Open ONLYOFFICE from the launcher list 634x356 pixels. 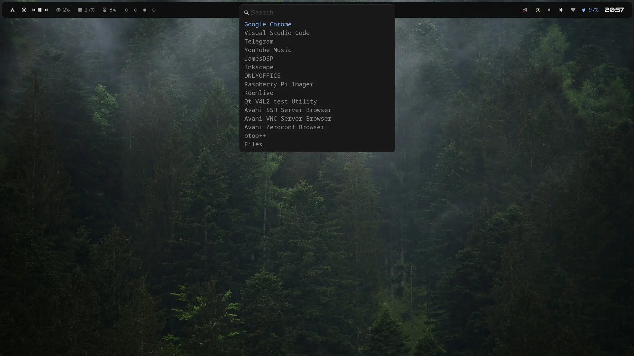(x=317, y=76)
